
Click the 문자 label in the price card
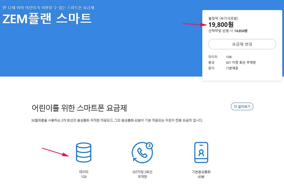(211, 68)
